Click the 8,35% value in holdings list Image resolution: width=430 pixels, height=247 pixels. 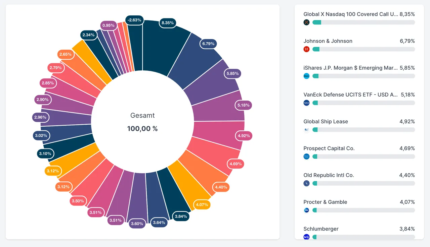(407, 14)
